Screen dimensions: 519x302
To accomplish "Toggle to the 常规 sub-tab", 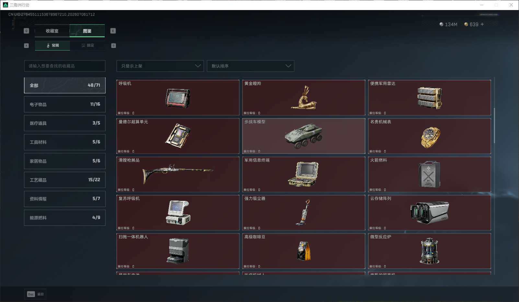I will [52, 45].
